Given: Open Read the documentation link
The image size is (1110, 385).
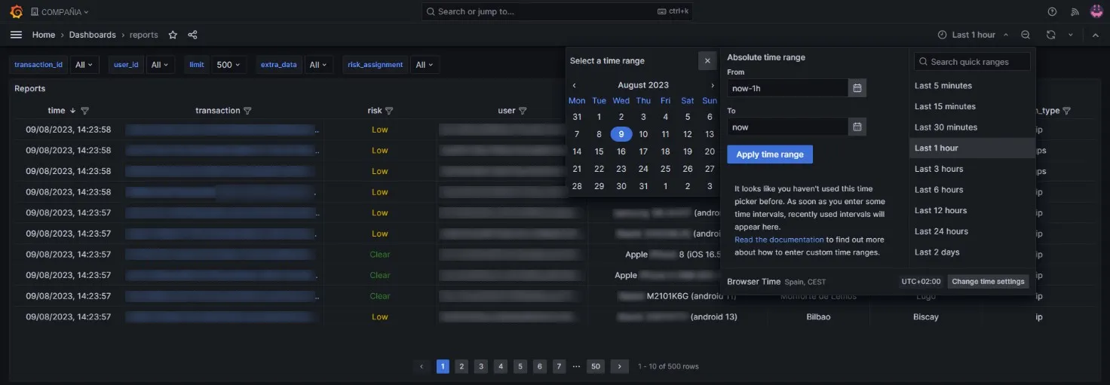Looking at the screenshot, I should [x=779, y=240].
